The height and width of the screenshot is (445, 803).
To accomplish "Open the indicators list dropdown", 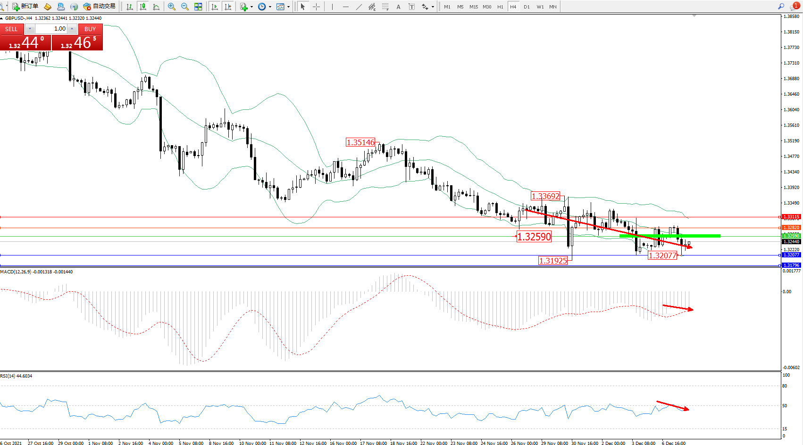I will tap(246, 7).
